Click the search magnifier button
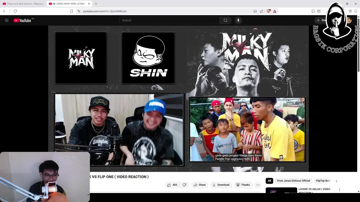 pos(226,20)
